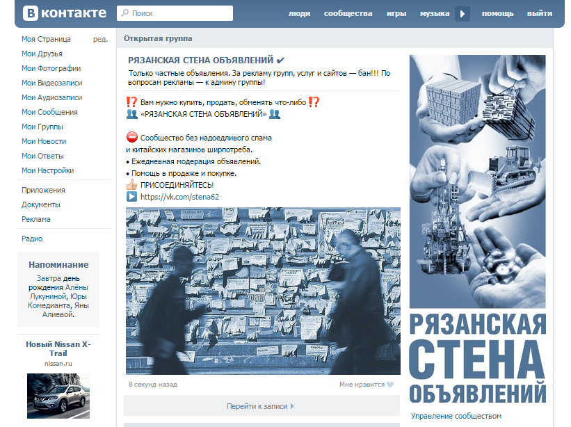Open the «люди» header menu item

coord(299,13)
